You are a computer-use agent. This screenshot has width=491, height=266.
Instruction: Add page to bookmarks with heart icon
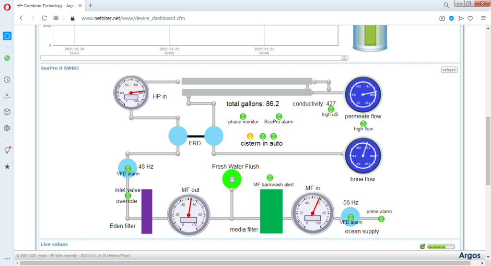470,18
